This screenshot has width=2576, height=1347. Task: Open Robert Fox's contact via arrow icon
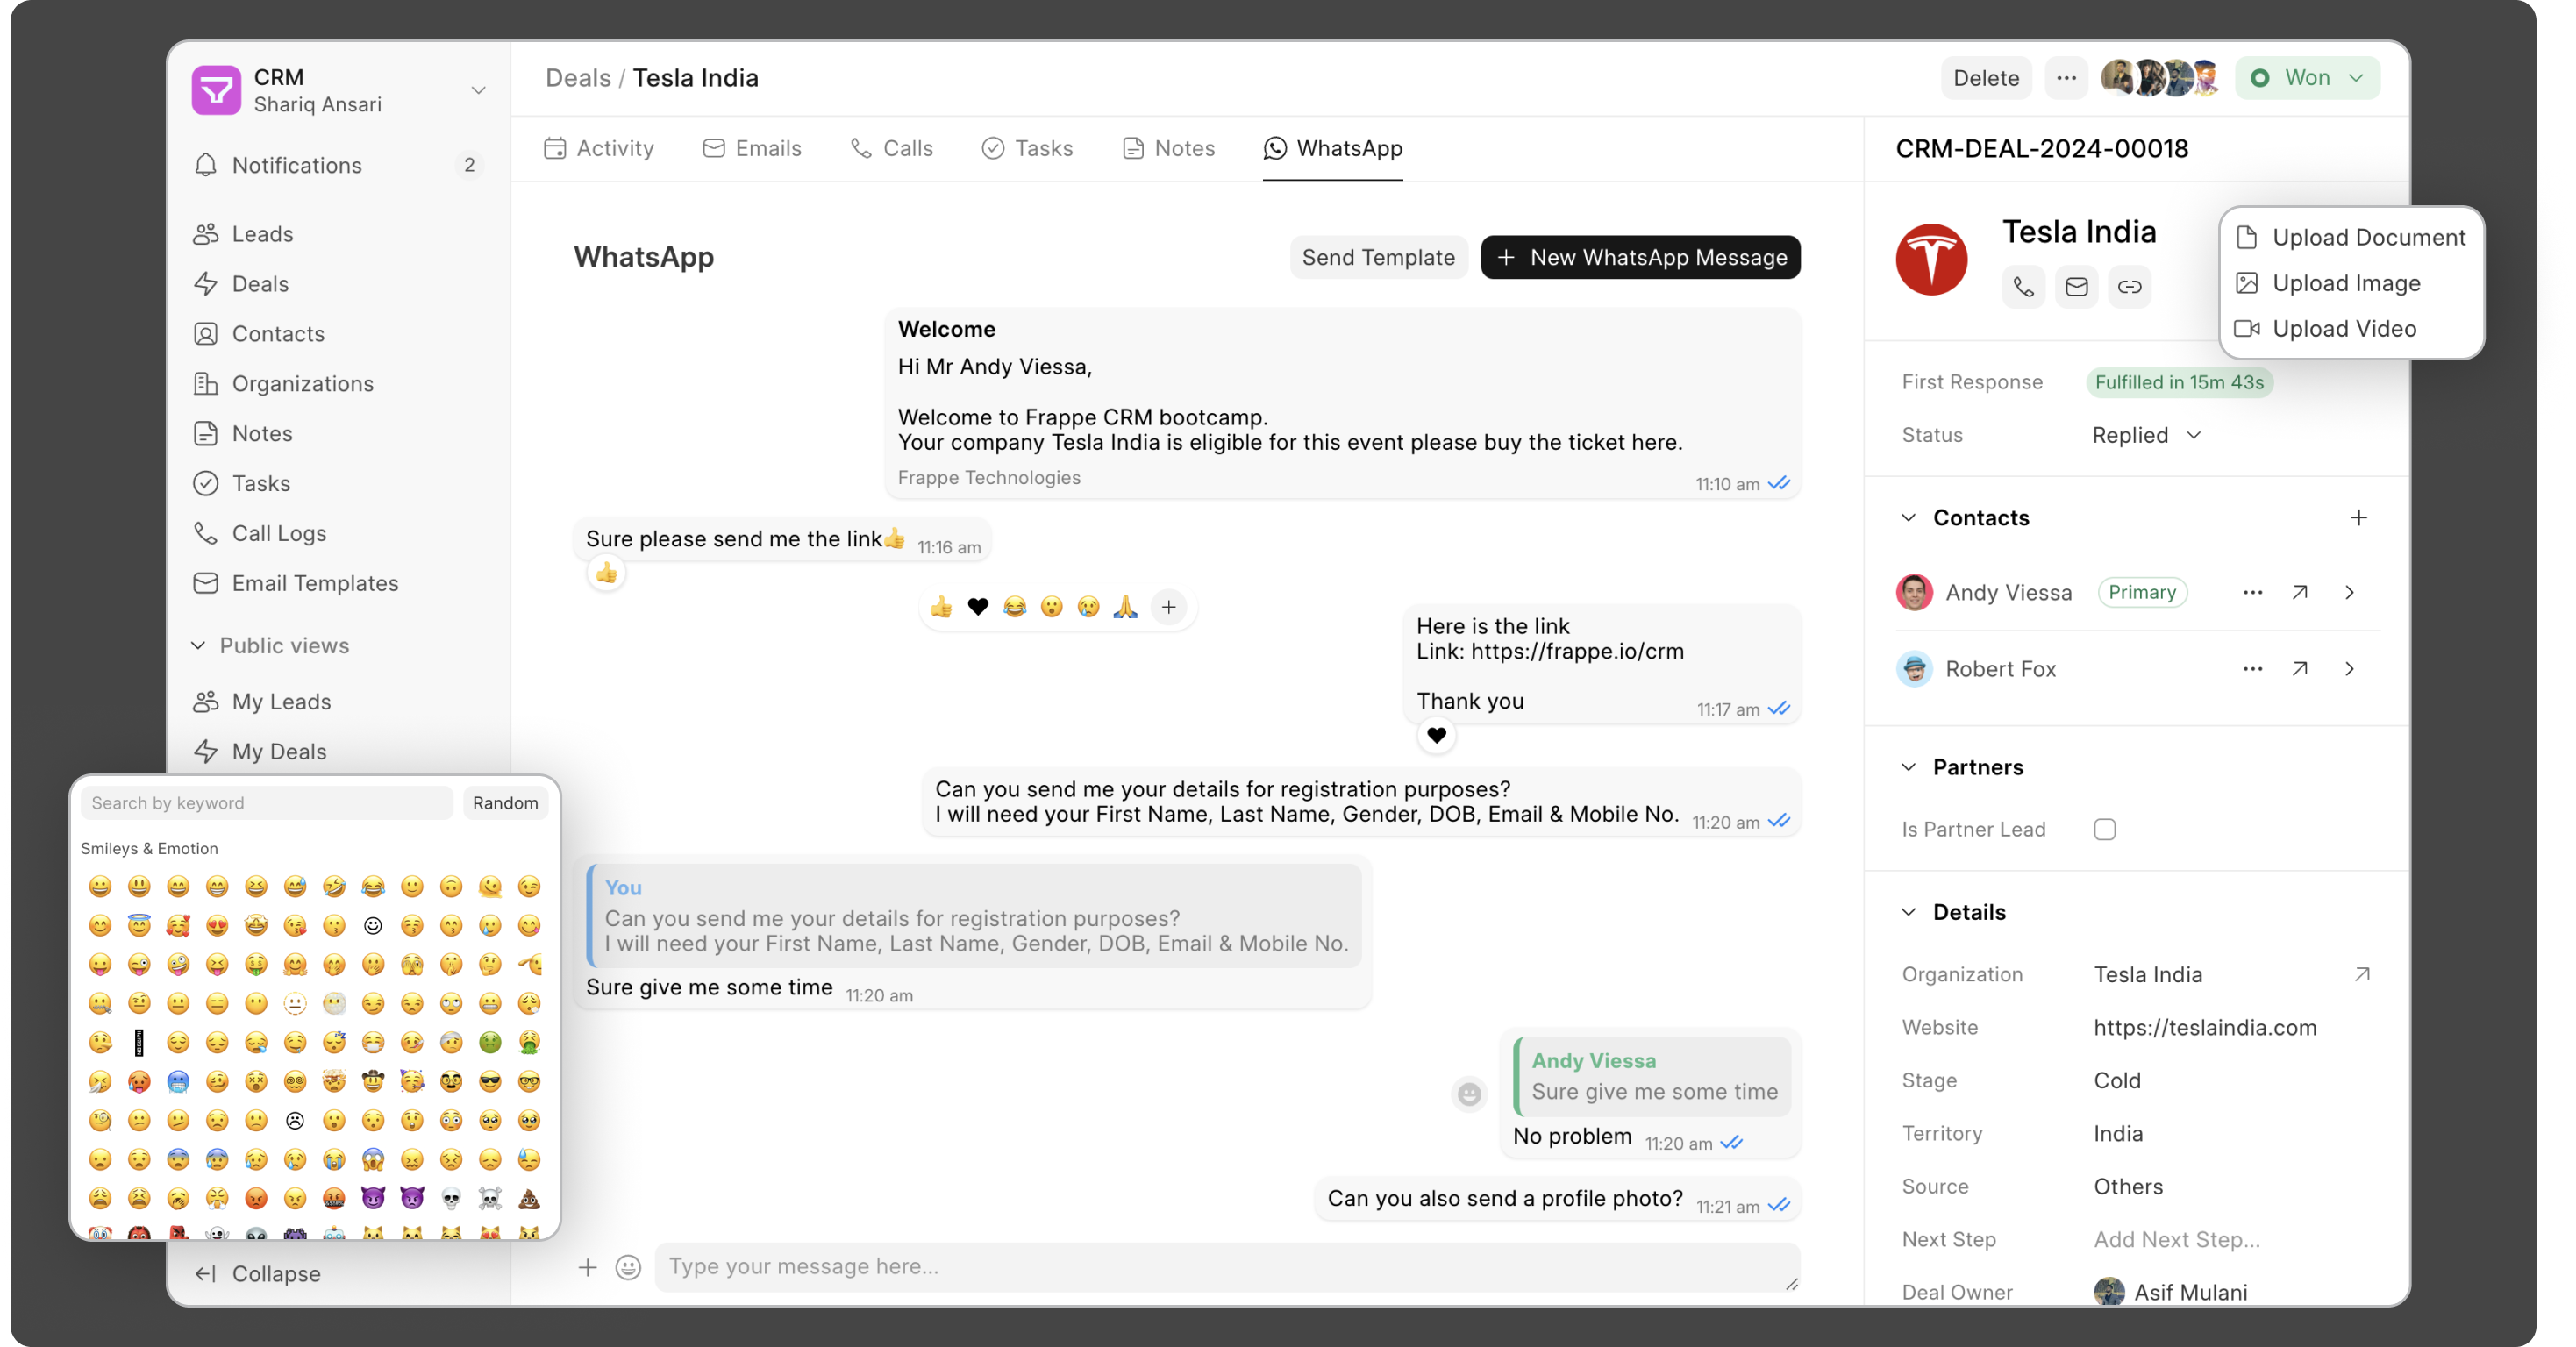click(x=2300, y=668)
